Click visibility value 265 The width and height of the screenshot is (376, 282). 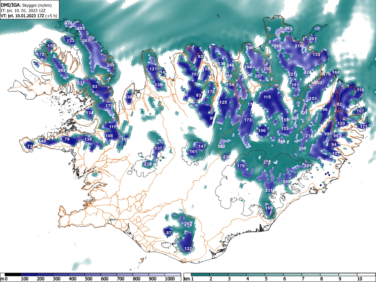pyautogui.click(x=62, y=70)
